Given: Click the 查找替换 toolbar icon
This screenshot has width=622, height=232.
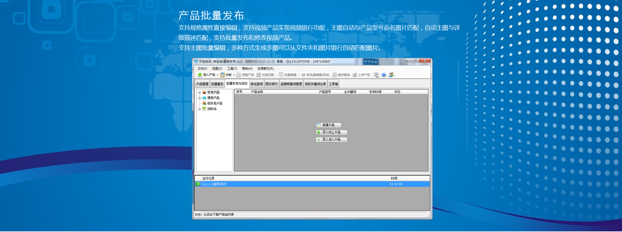Looking at the screenshot, I should tap(335, 75).
